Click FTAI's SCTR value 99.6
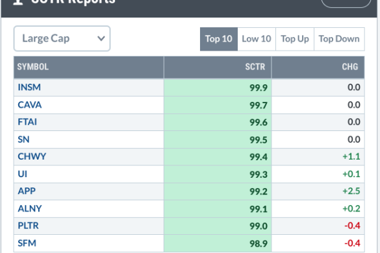The height and width of the screenshot is (253, 380). point(259,123)
